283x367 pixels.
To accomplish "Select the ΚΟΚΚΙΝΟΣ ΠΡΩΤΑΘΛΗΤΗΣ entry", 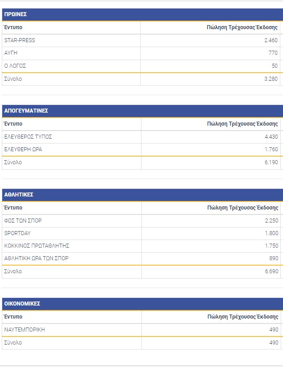I will point(36,246).
